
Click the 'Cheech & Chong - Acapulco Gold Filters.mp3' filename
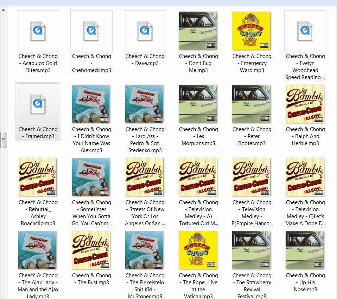tap(38, 63)
